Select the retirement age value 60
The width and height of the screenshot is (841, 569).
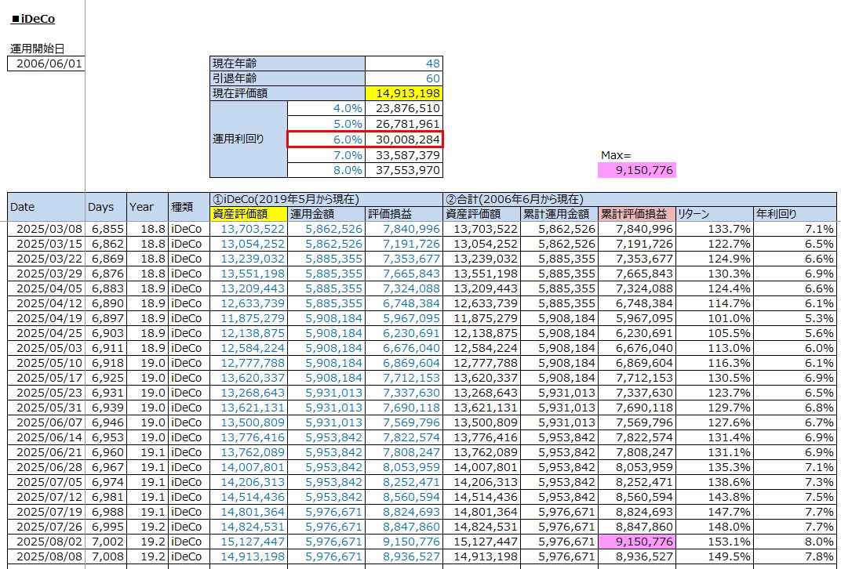[x=404, y=78]
